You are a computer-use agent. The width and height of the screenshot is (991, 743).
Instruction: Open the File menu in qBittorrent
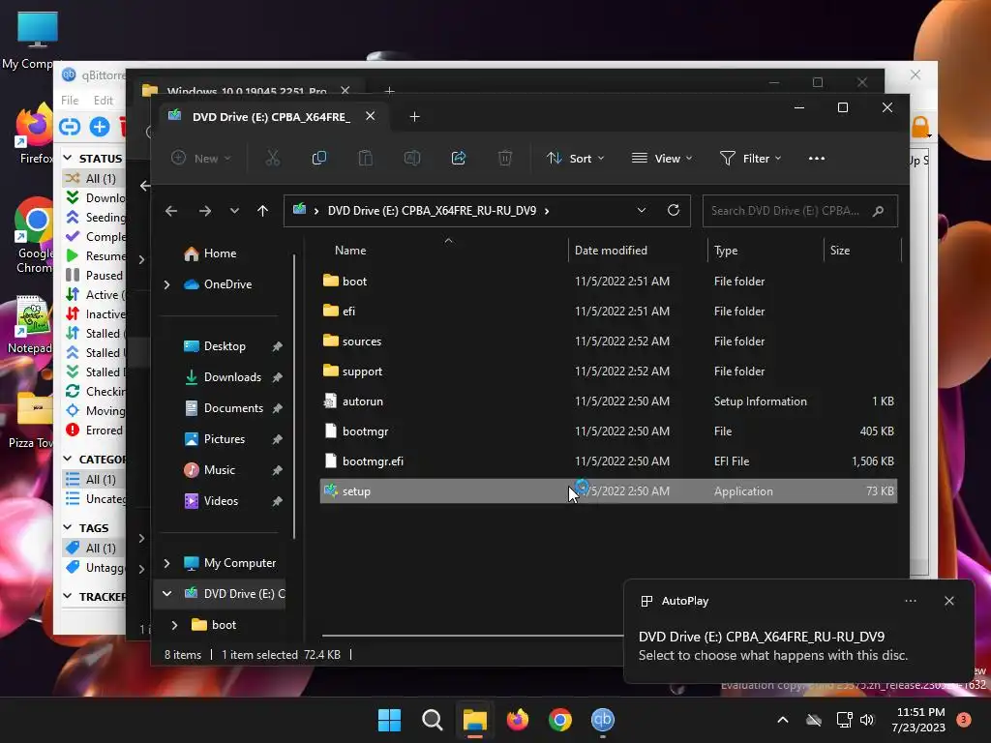[x=70, y=101]
